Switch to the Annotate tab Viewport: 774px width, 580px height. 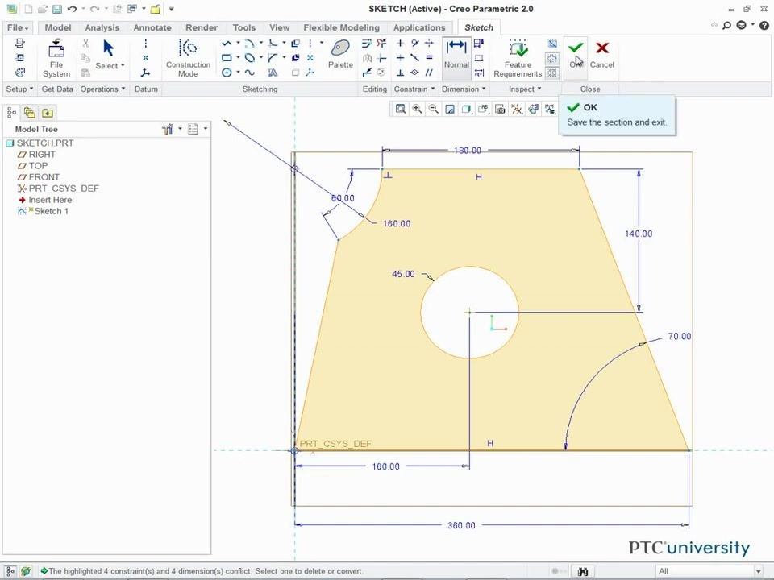152,27
